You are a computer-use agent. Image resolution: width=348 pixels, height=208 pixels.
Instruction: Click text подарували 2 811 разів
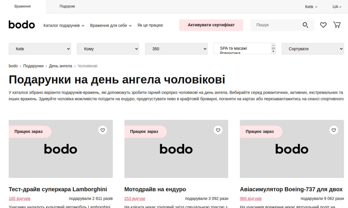91,199
